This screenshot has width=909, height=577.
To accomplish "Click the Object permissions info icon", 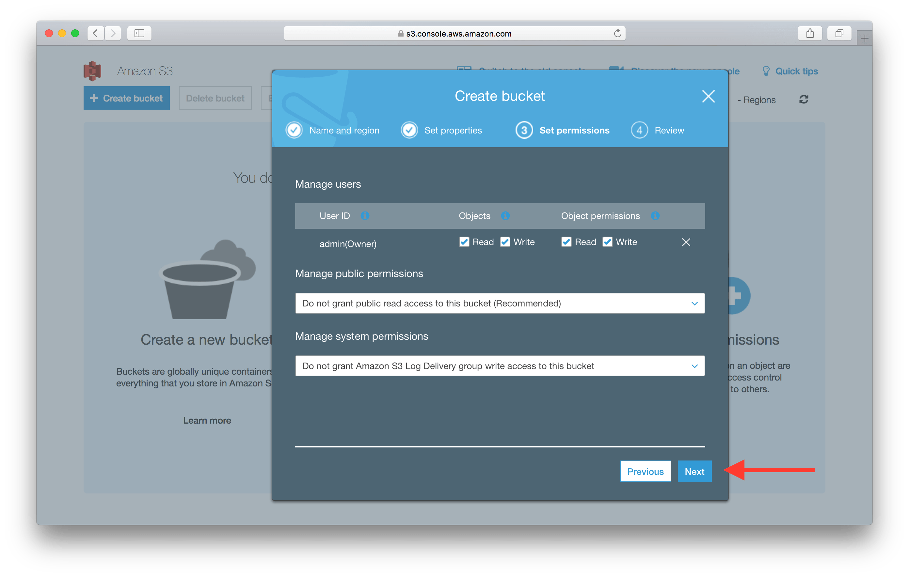I will (655, 216).
